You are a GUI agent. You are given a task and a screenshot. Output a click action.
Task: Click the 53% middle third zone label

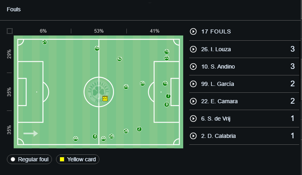(x=99, y=31)
